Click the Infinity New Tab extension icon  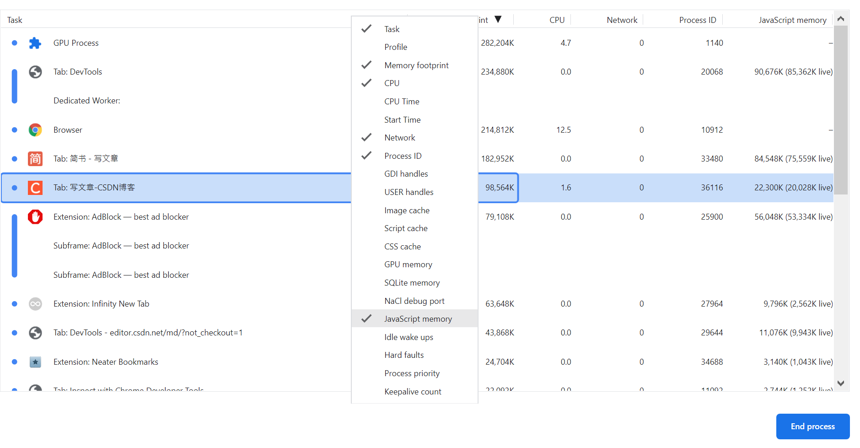(35, 304)
